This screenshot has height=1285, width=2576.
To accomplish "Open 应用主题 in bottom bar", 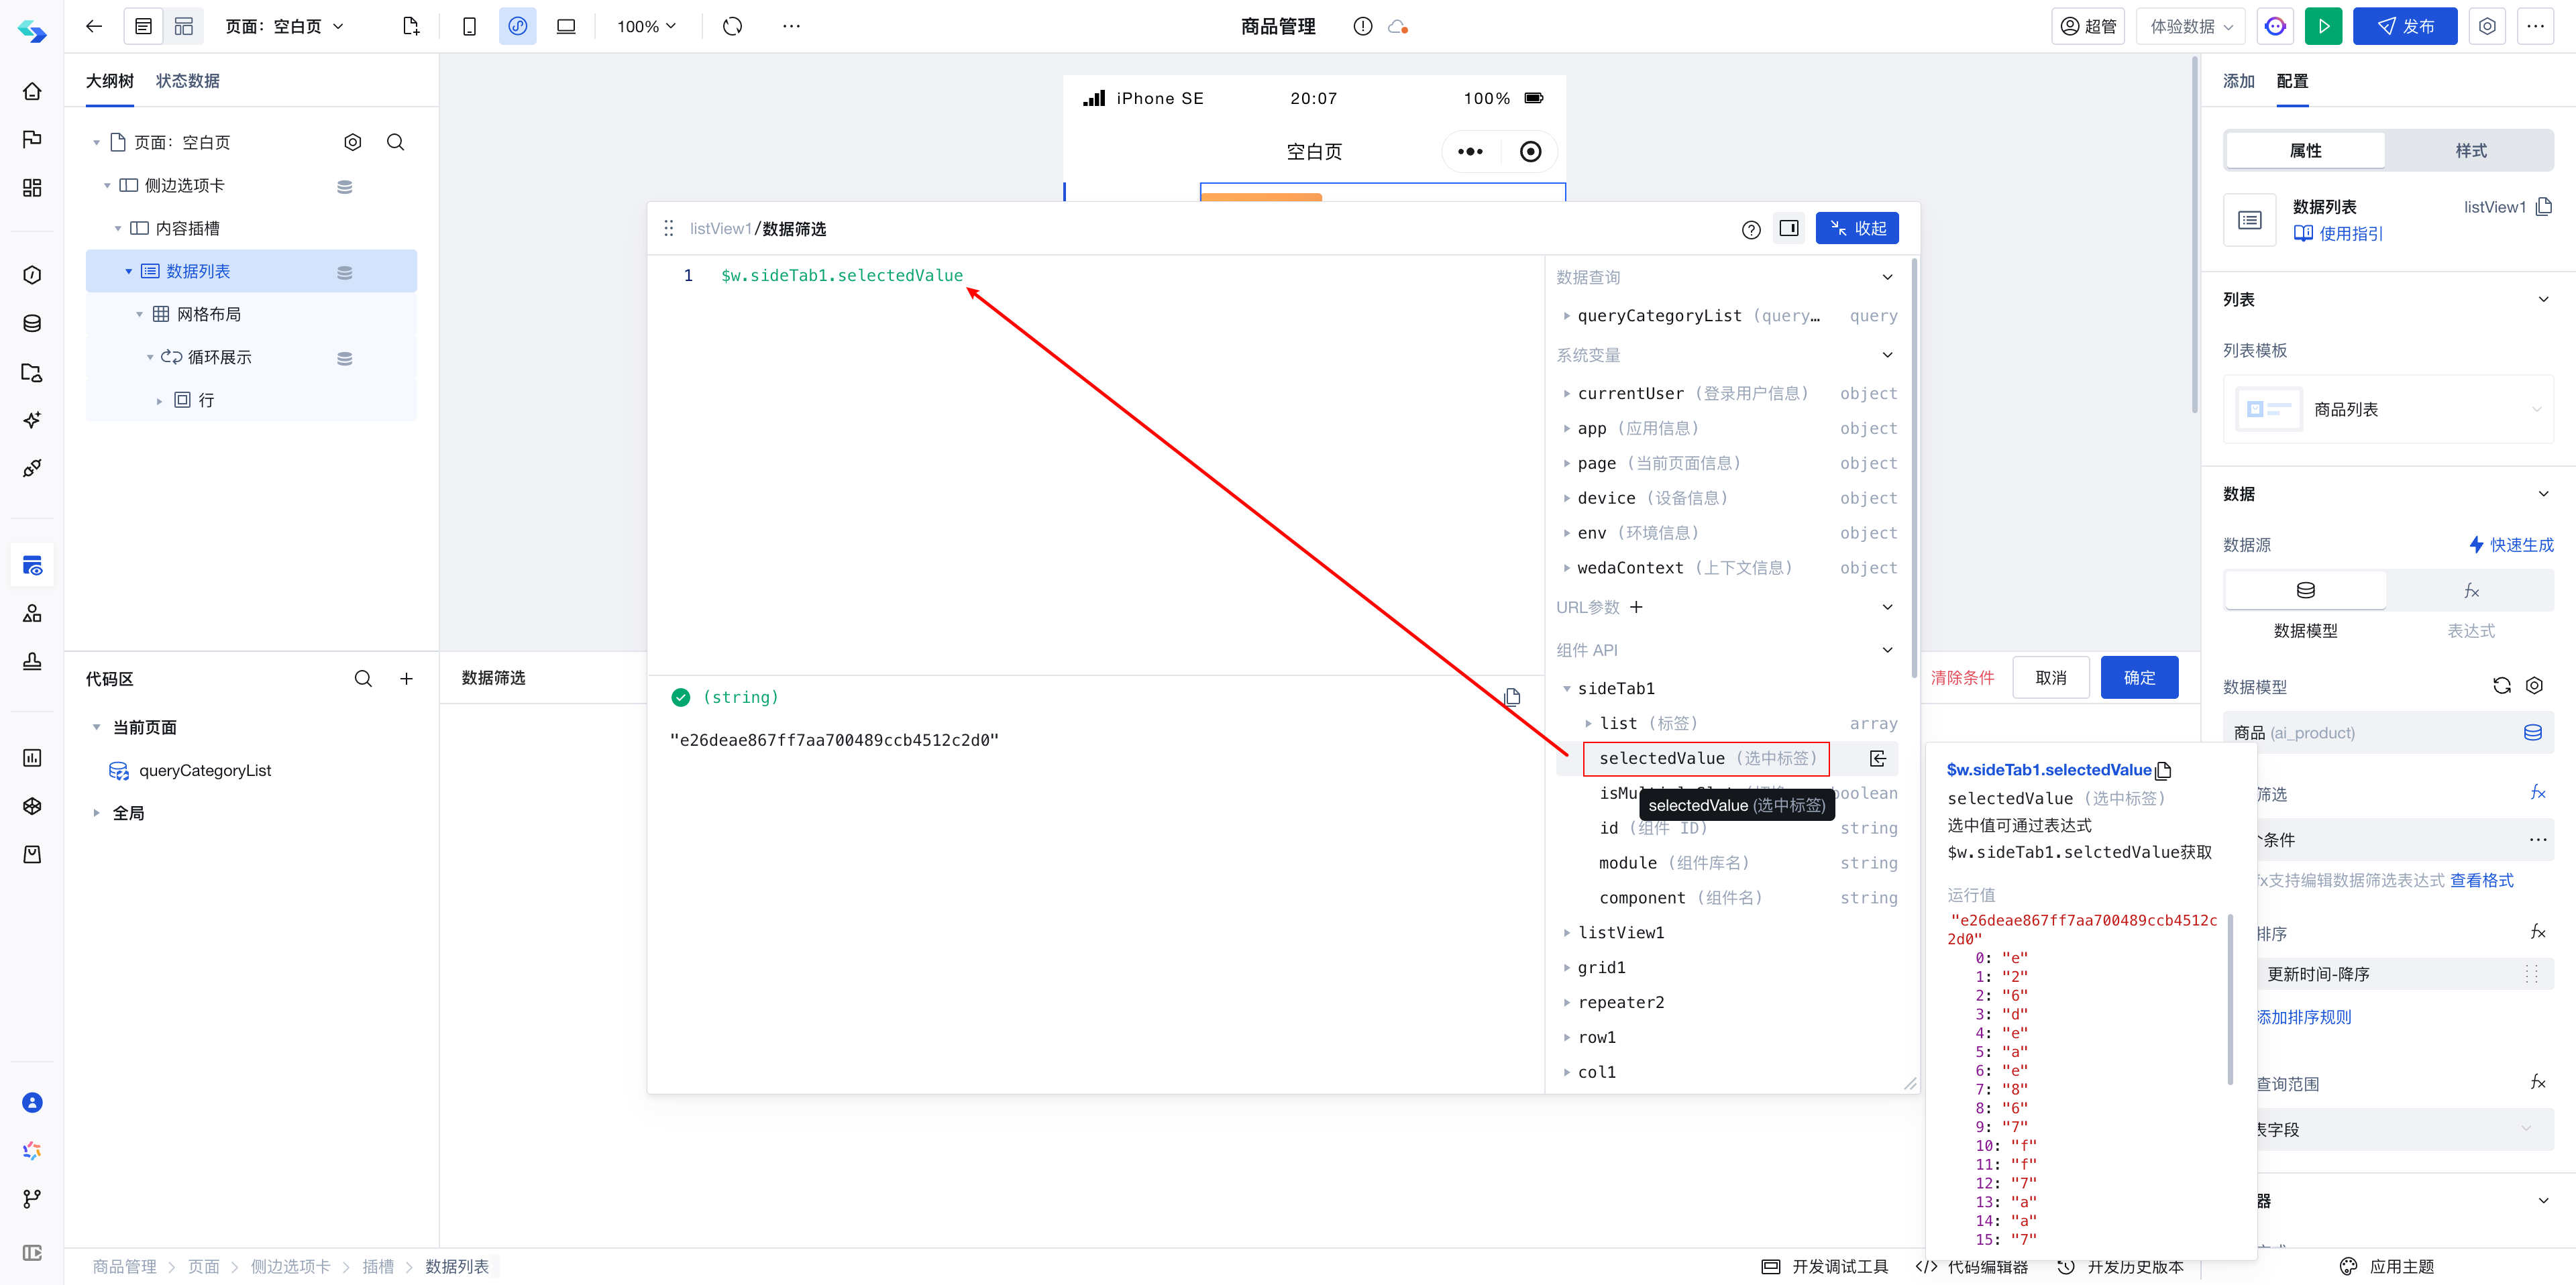I will coord(2387,1267).
